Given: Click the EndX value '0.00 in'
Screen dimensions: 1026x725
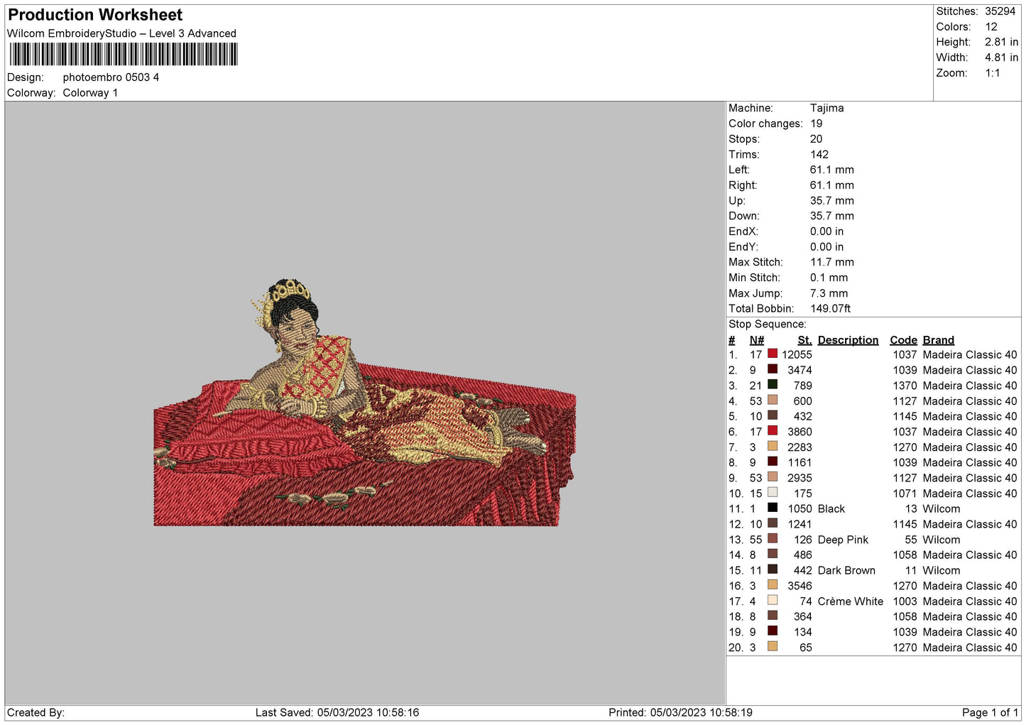Looking at the screenshot, I should 827,231.
